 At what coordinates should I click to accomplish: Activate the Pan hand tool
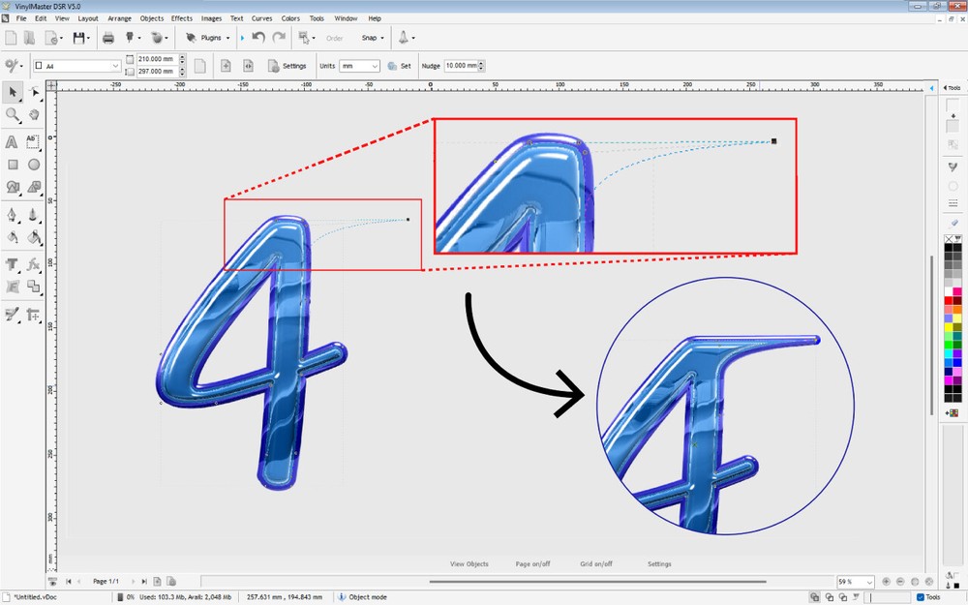(33, 114)
